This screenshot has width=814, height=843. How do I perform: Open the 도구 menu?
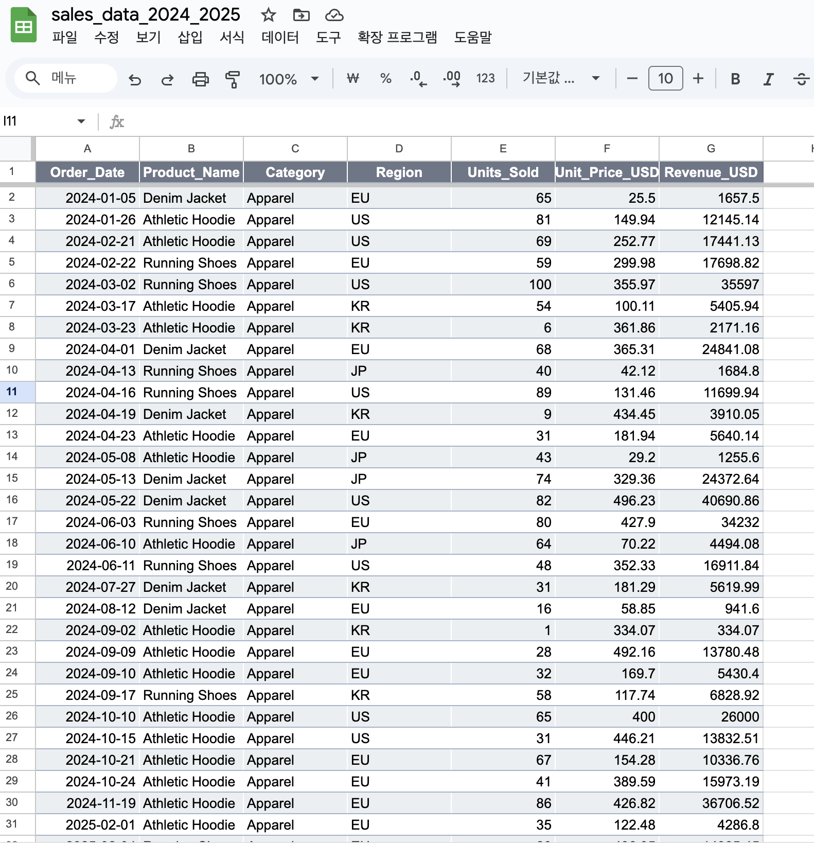tap(328, 37)
